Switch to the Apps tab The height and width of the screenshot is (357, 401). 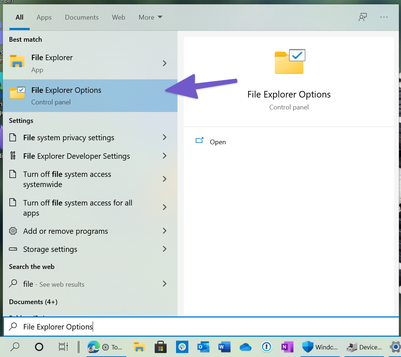click(44, 17)
